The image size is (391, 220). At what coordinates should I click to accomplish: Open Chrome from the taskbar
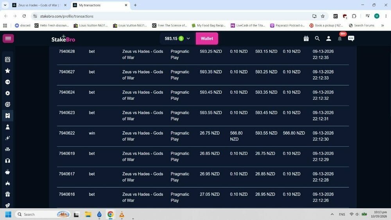pyautogui.click(x=111, y=214)
